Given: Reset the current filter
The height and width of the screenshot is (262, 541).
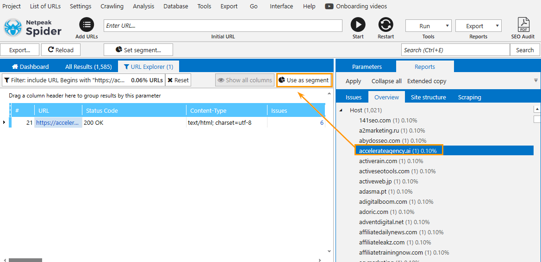Looking at the screenshot, I should 178,80.
